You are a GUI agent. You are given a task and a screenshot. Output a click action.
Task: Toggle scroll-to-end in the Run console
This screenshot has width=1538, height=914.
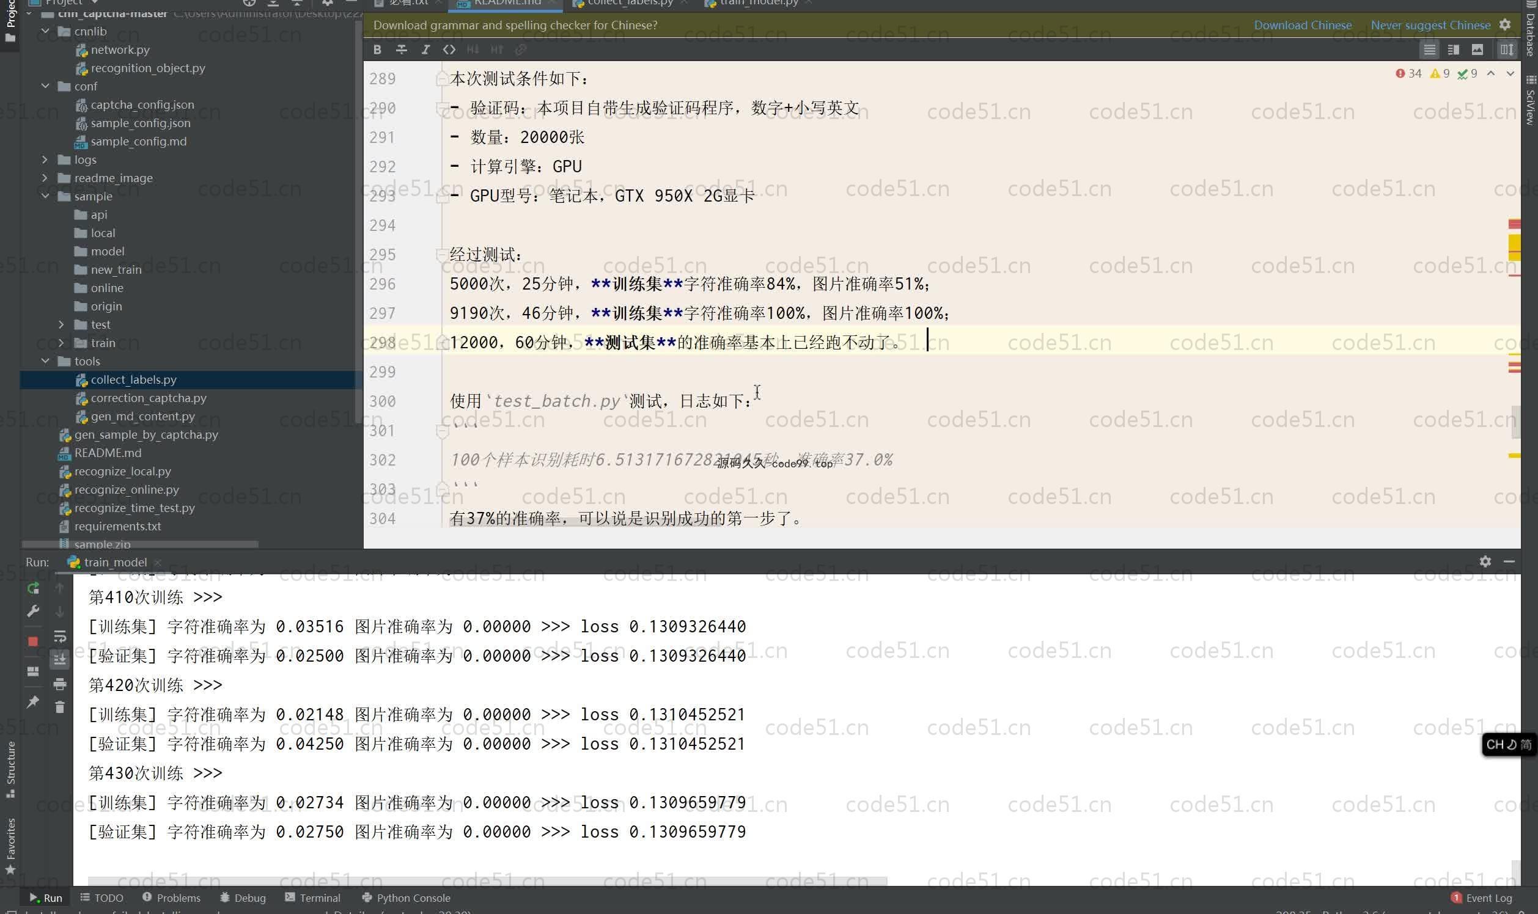(60, 660)
